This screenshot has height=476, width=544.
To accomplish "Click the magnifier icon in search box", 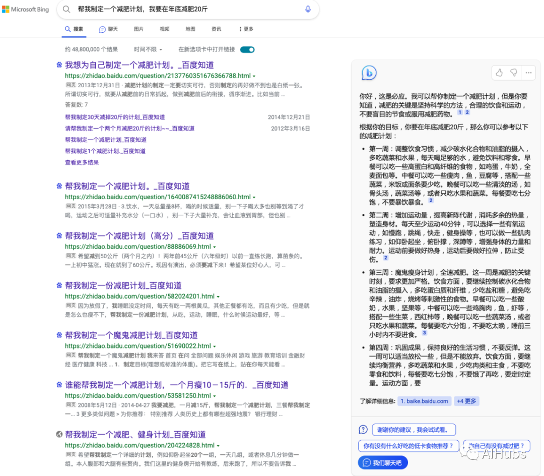I will click(66, 10).
